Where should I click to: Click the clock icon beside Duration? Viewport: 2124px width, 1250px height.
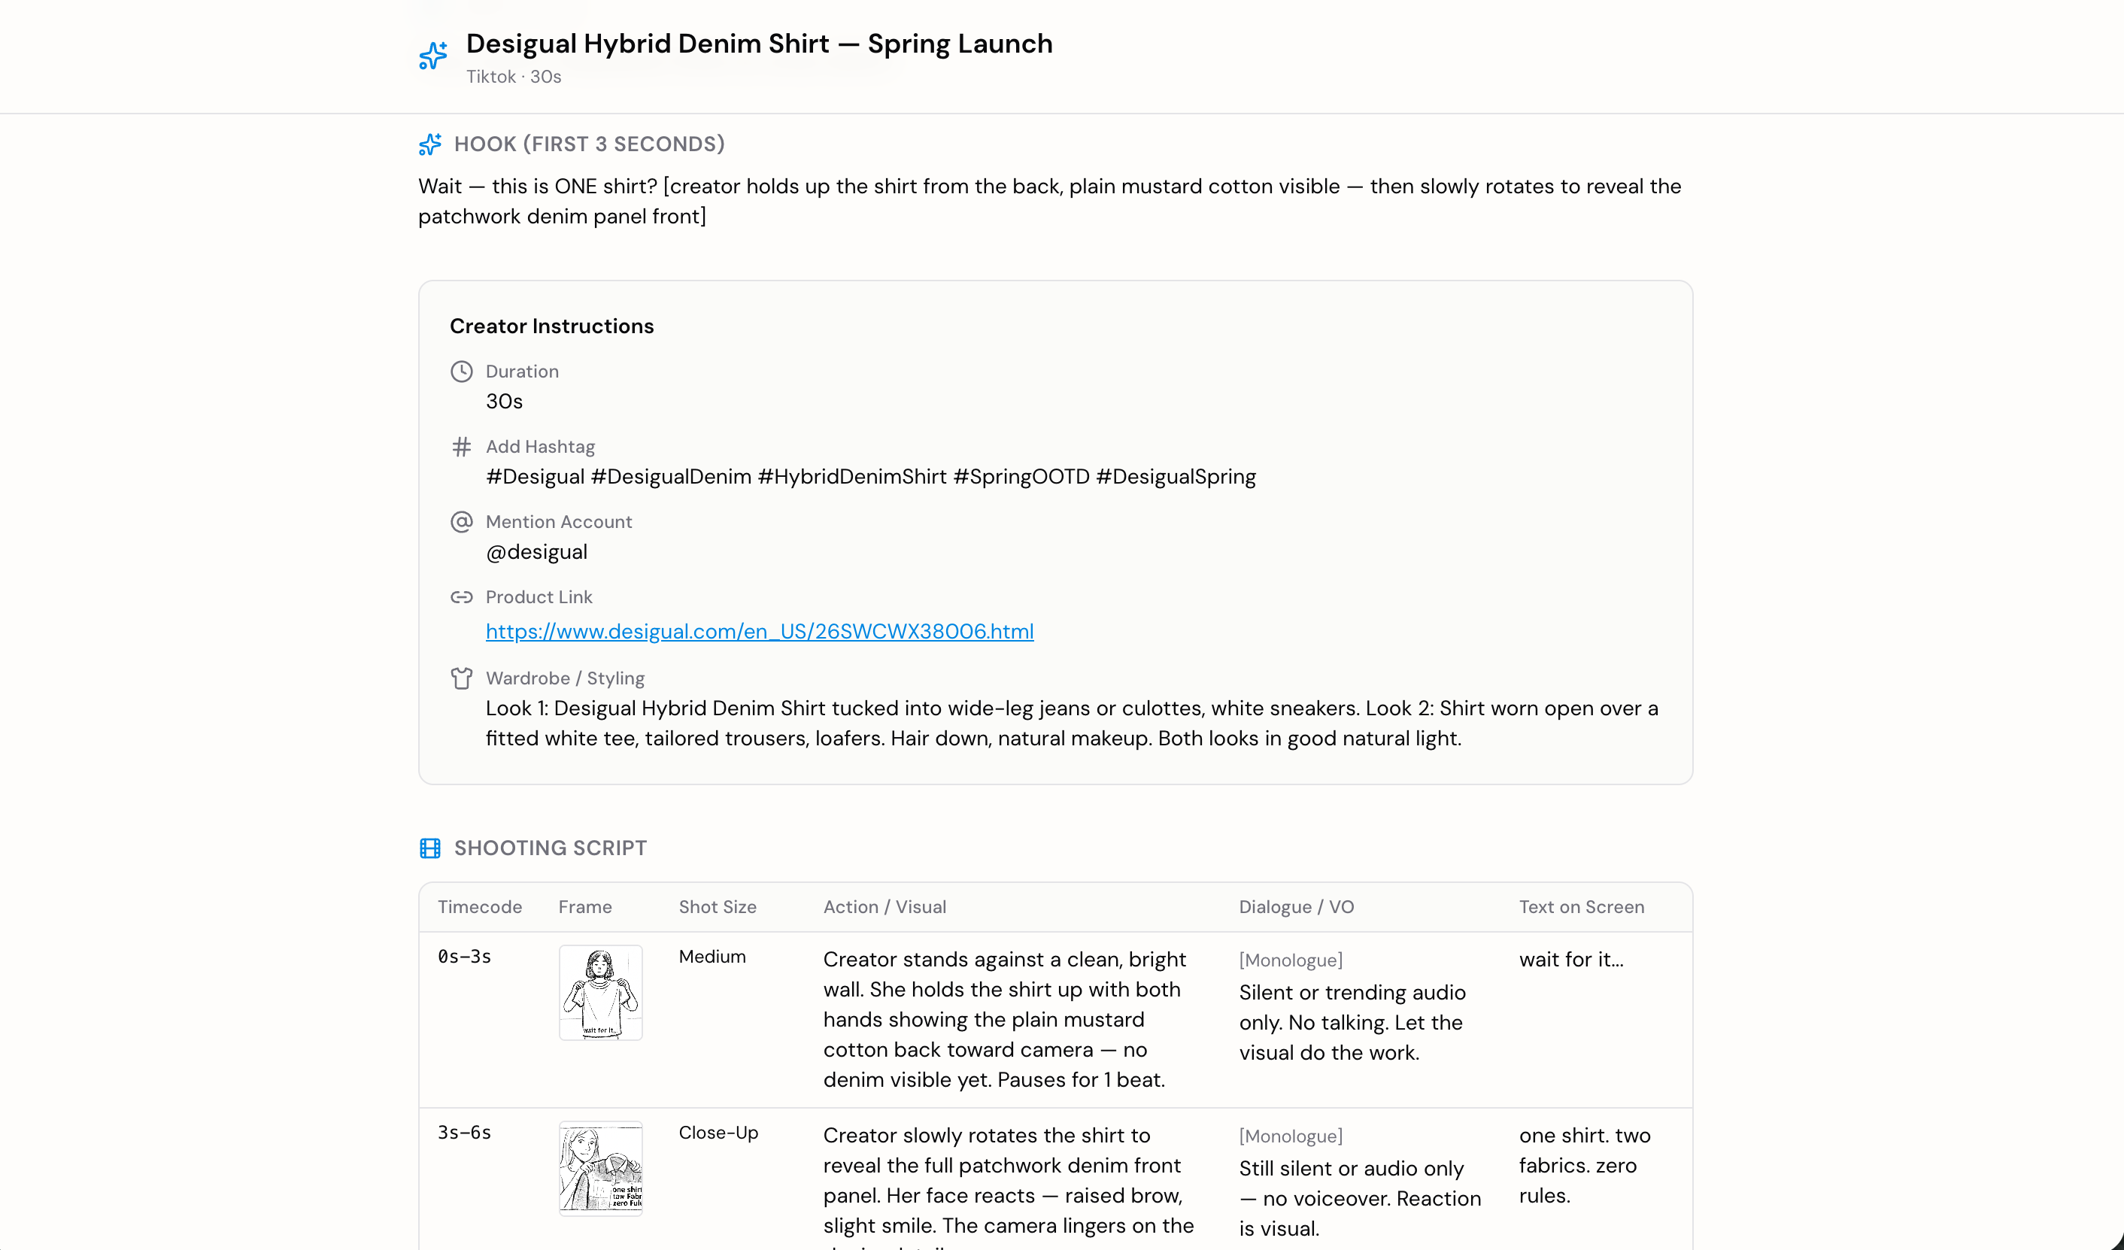pos(461,372)
